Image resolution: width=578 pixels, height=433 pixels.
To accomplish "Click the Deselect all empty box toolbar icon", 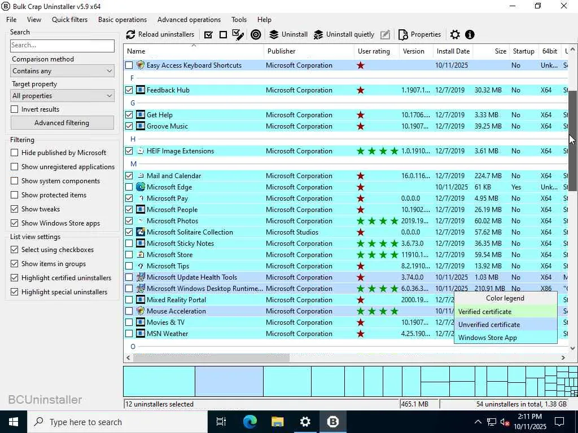I will point(223,34).
